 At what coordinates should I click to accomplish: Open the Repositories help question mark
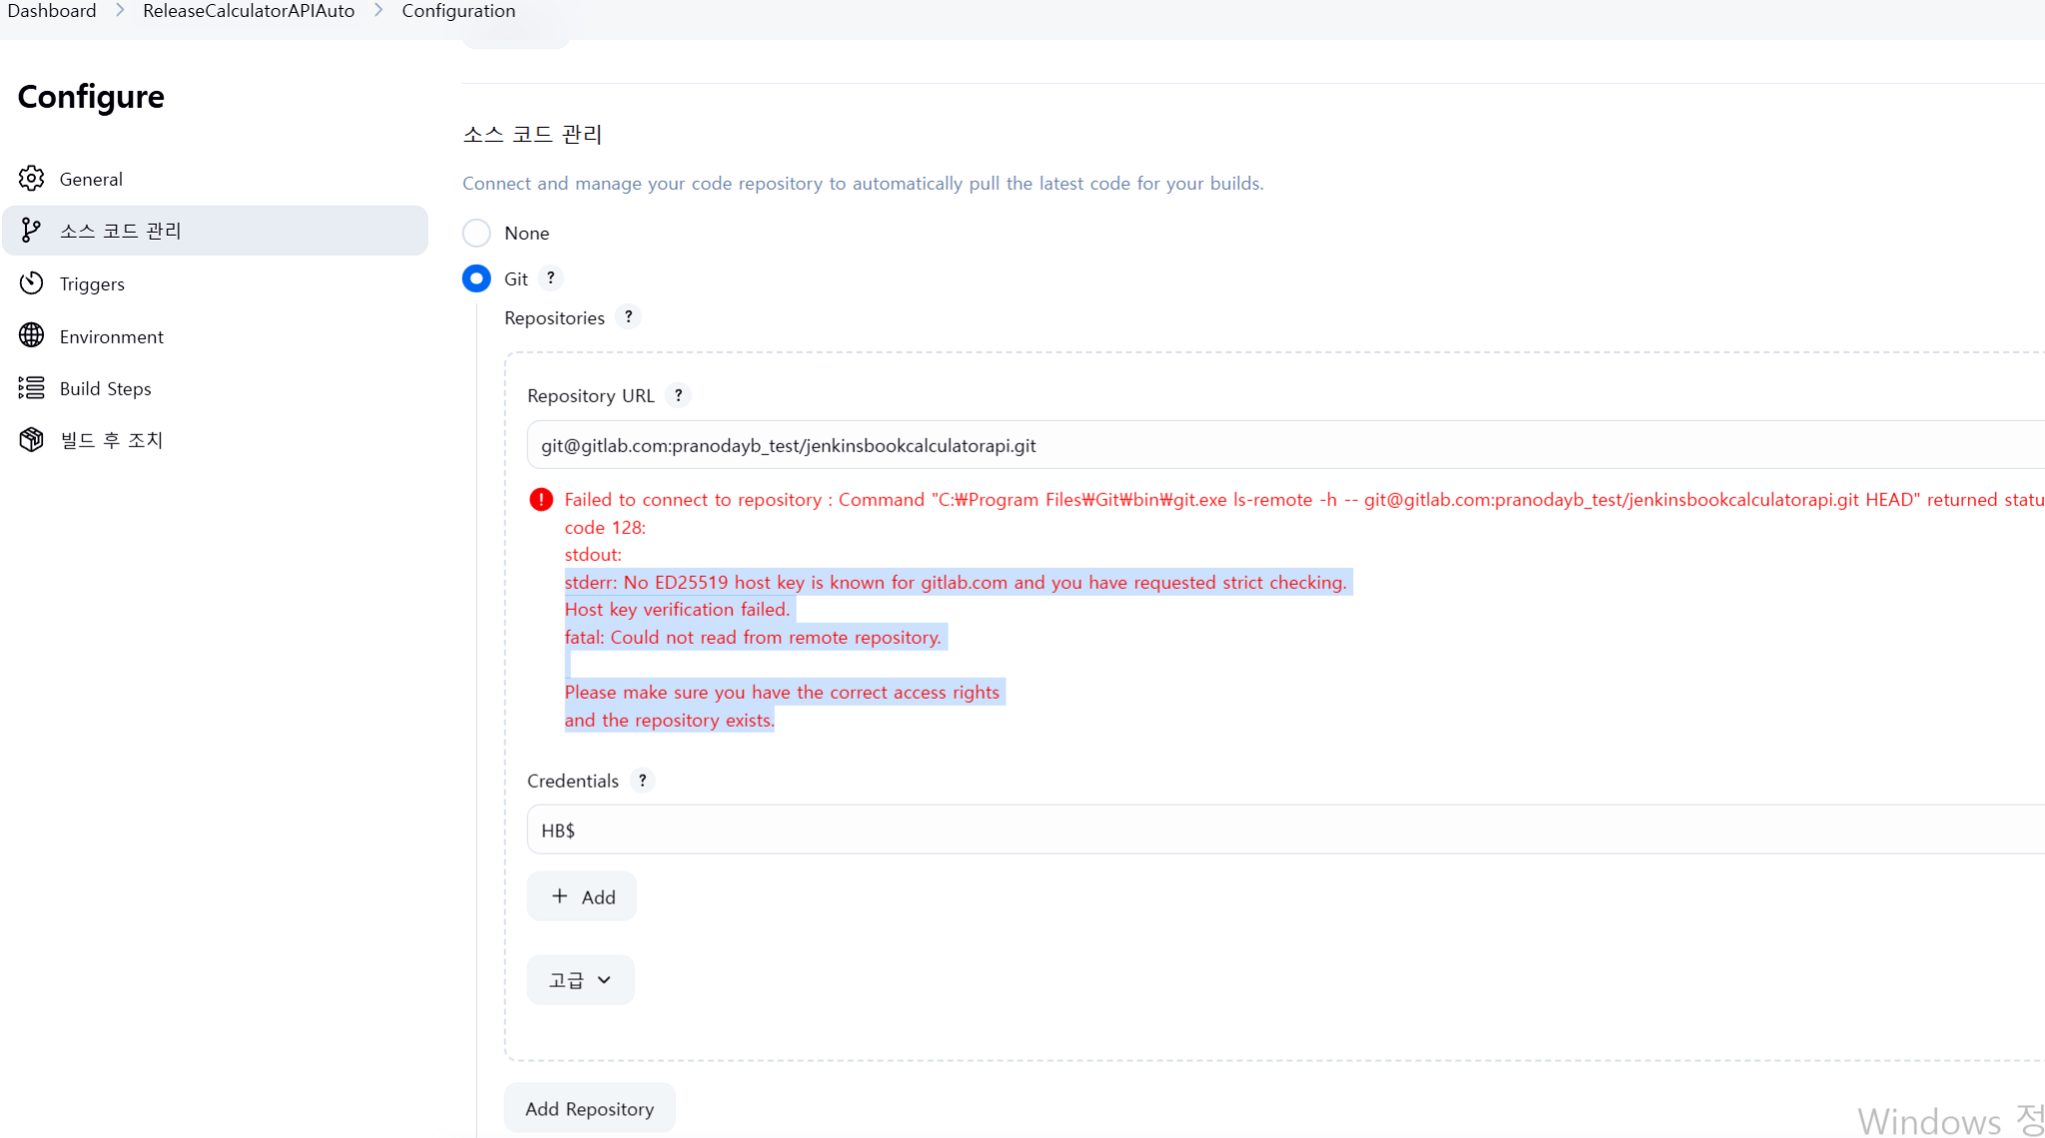click(x=628, y=317)
